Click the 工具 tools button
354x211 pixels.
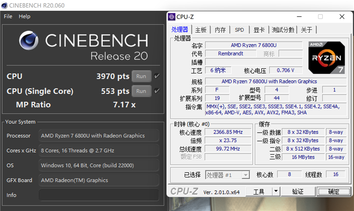[259, 192]
